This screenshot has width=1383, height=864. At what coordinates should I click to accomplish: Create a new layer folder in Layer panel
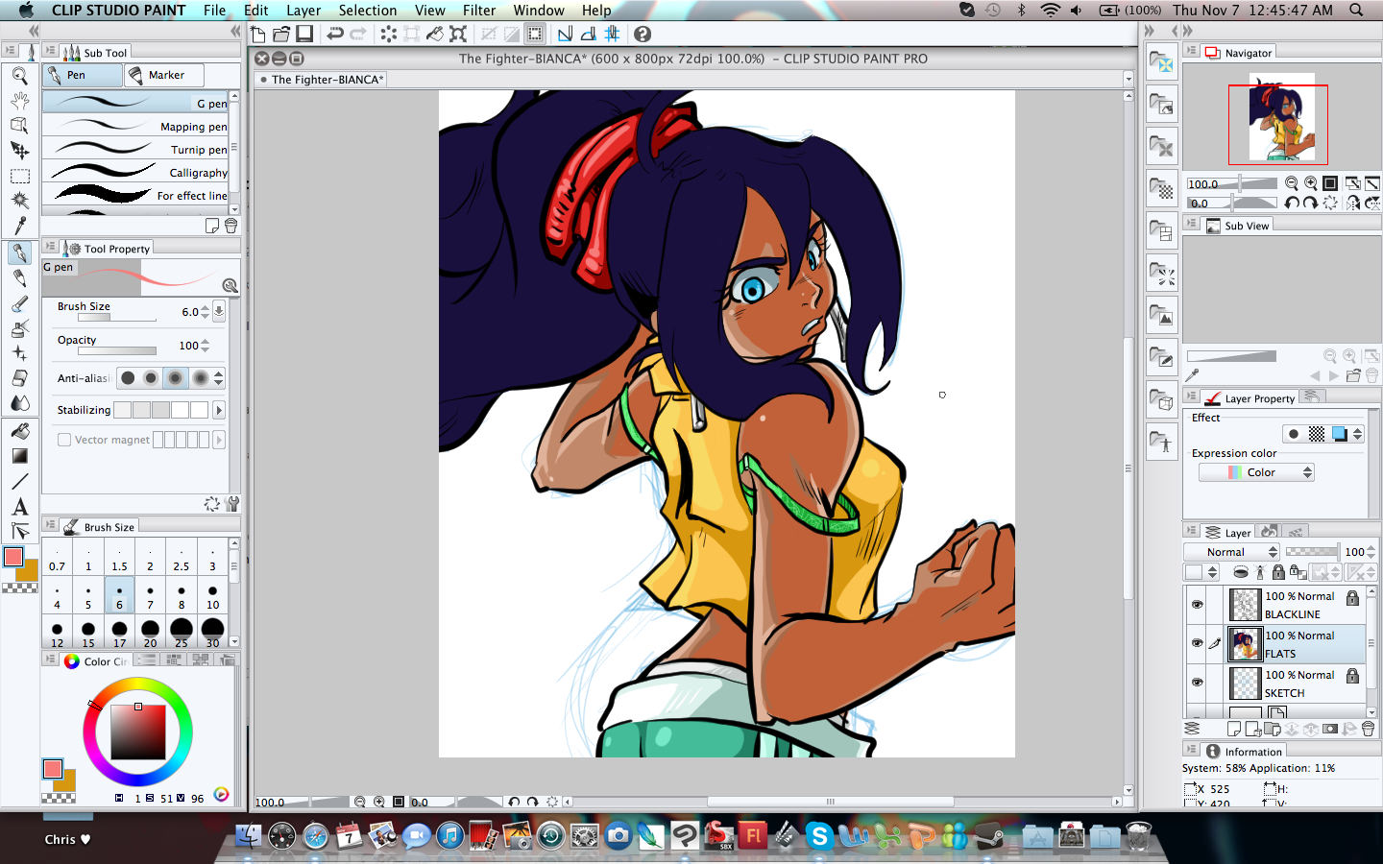click(1273, 729)
